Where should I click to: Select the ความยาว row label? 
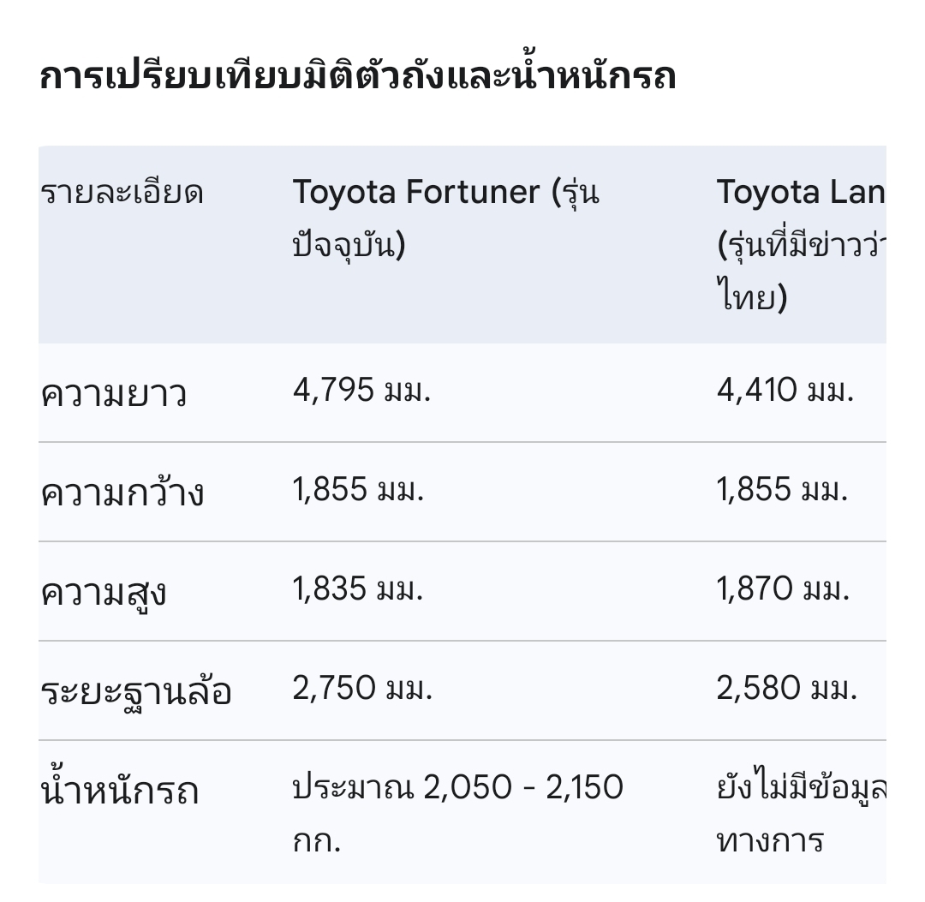tap(114, 393)
